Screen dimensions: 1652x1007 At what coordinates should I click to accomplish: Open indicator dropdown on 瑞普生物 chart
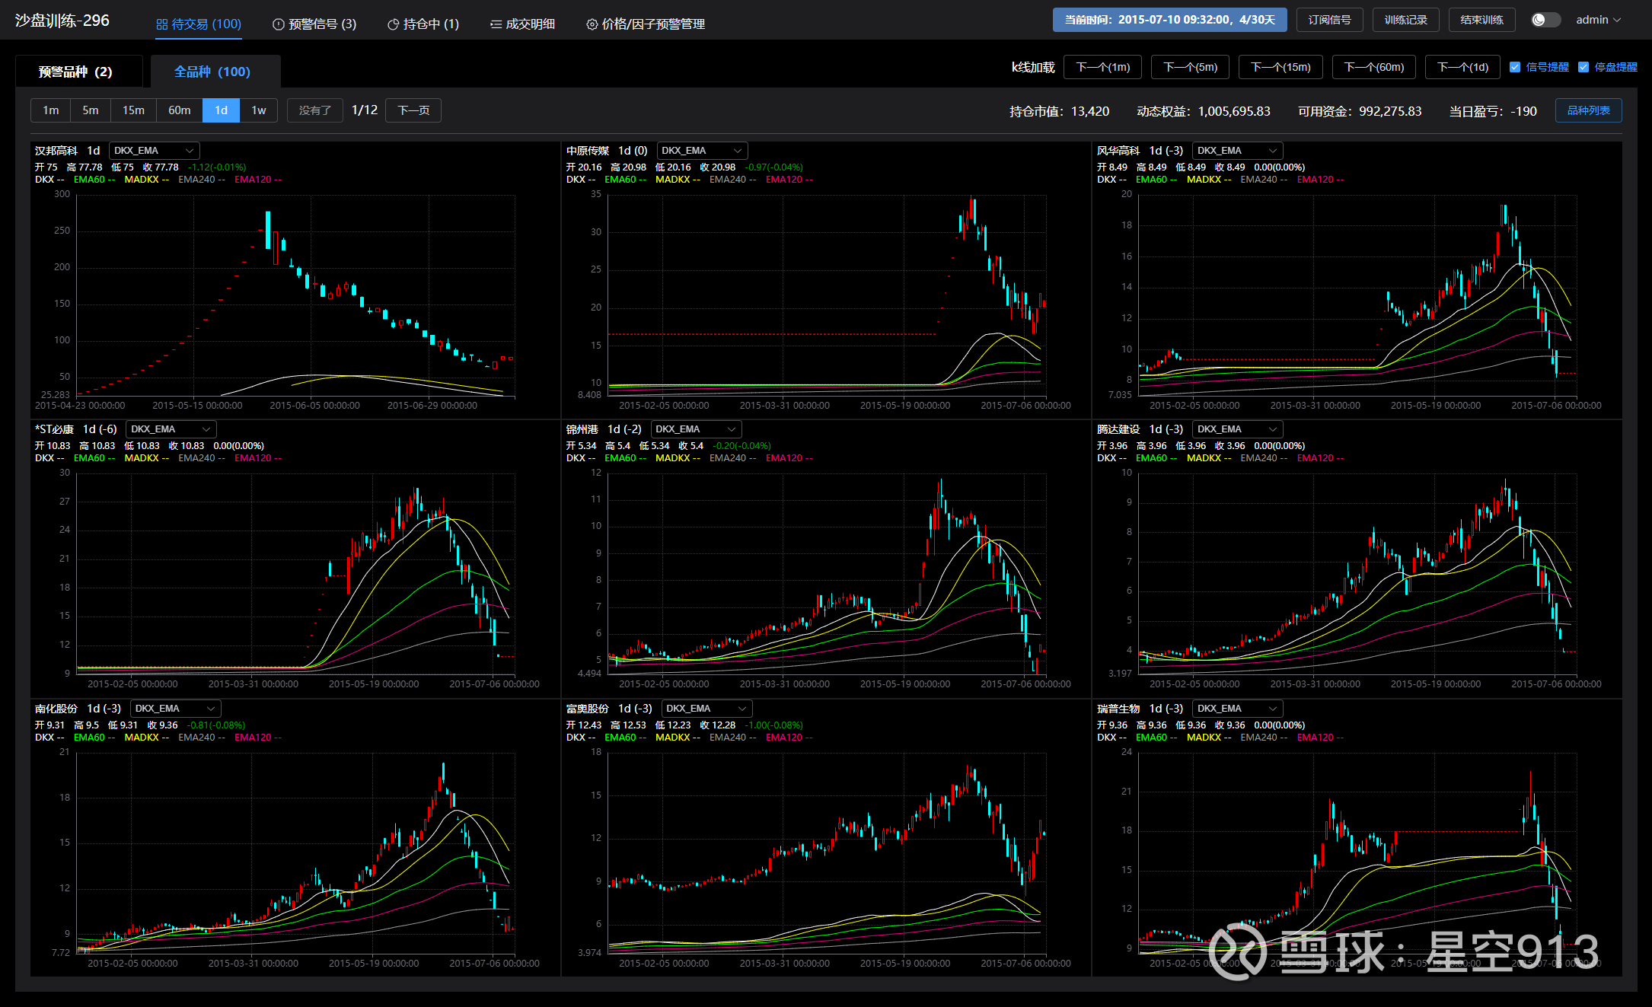point(1237,709)
